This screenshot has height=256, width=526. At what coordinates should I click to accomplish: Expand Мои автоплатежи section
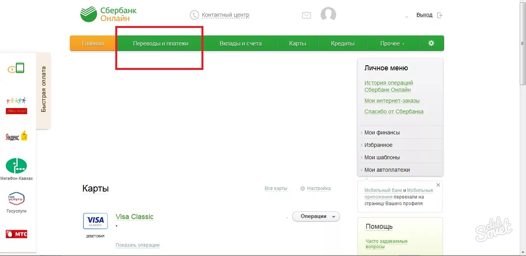tap(400, 170)
